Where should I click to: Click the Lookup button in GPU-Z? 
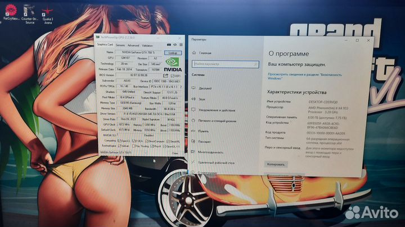point(173,53)
